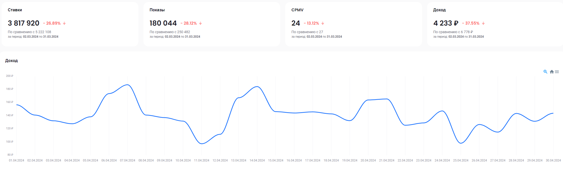
Task: Reset chart zoom with the home icon
Action: (x=552, y=72)
